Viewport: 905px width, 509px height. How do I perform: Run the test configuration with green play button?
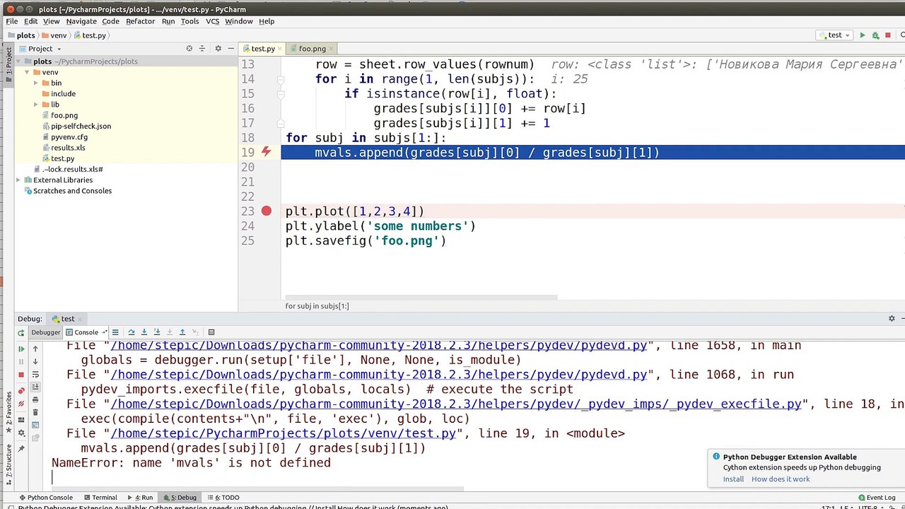pyautogui.click(x=862, y=35)
